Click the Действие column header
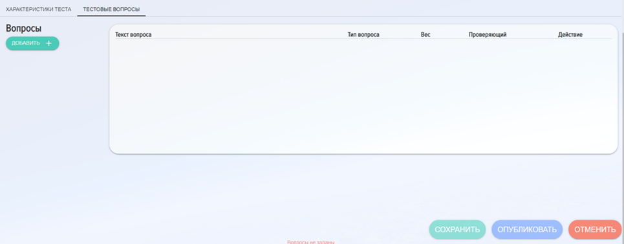This screenshot has width=624, height=244. pyautogui.click(x=570, y=35)
